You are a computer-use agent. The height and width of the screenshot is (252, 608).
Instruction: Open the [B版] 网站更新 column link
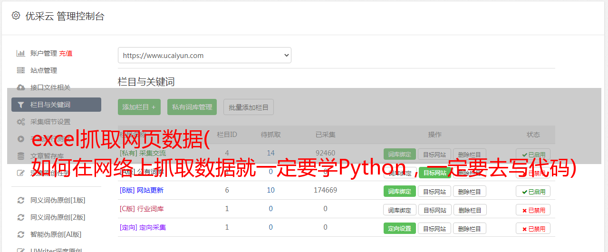coord(142,190)
